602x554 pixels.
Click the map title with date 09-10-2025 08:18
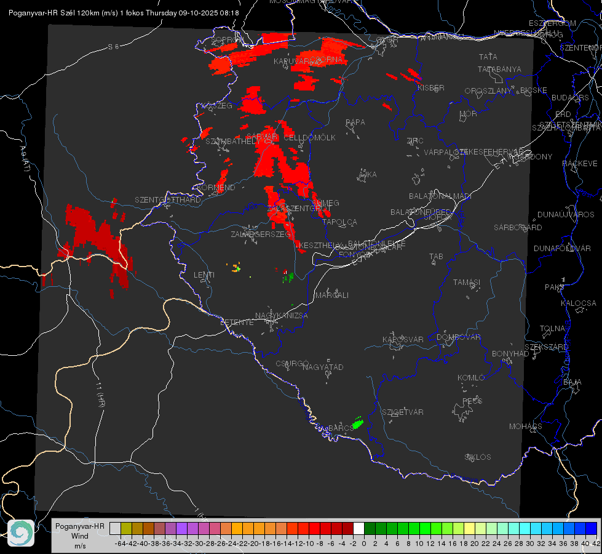tap(124, 13)
